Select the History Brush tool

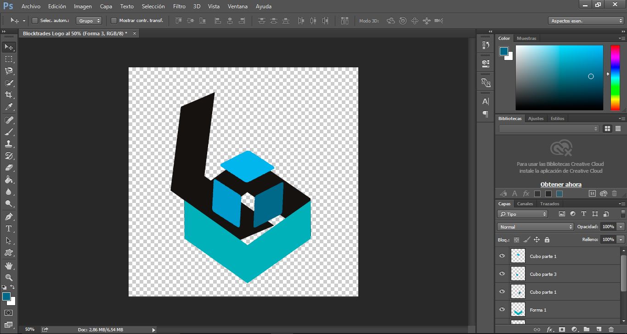click(x=9, y=156)
